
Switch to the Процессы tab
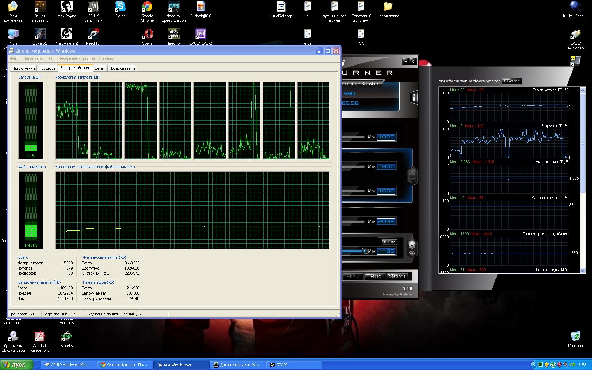click(47, 68)
